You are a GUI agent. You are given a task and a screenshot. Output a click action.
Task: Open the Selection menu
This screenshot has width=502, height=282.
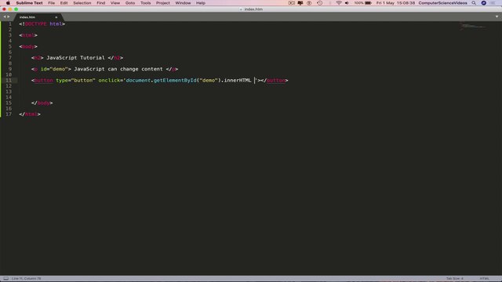[82, 3]
